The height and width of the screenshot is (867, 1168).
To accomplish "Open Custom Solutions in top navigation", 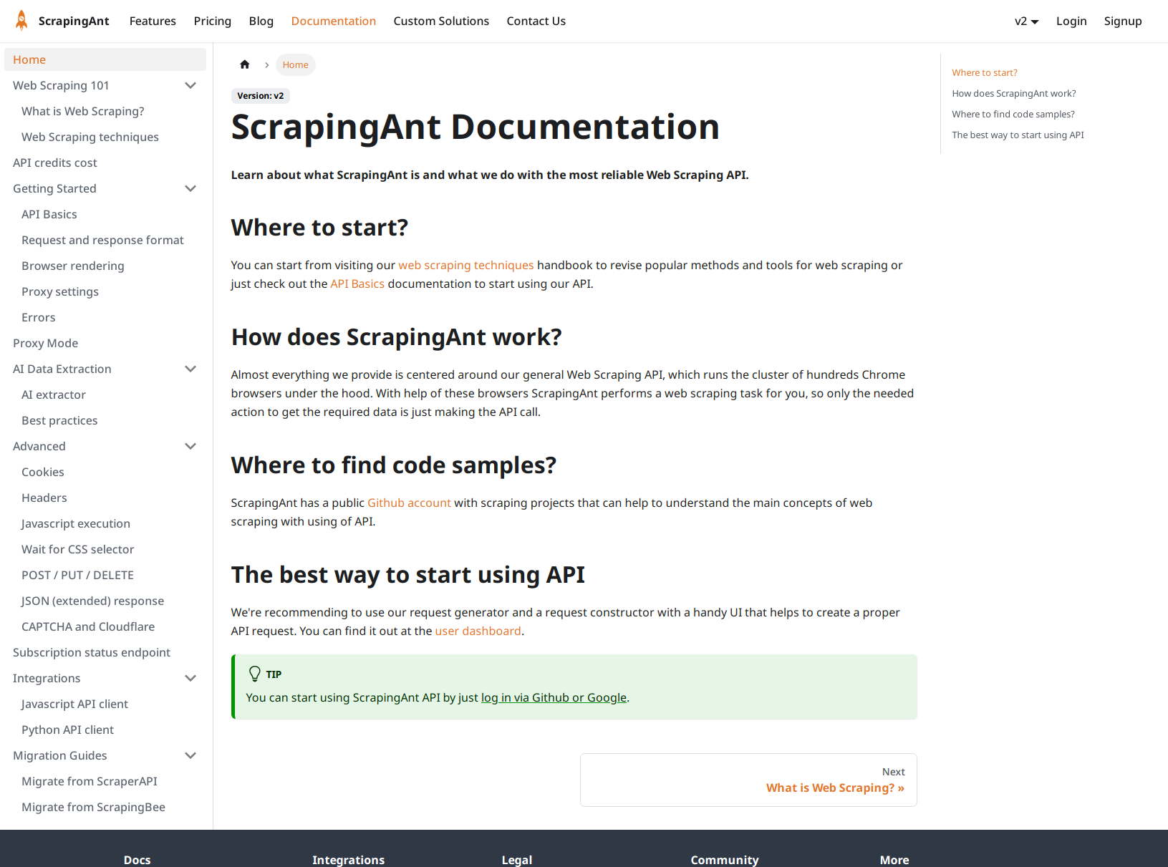I will click(441, 21).
